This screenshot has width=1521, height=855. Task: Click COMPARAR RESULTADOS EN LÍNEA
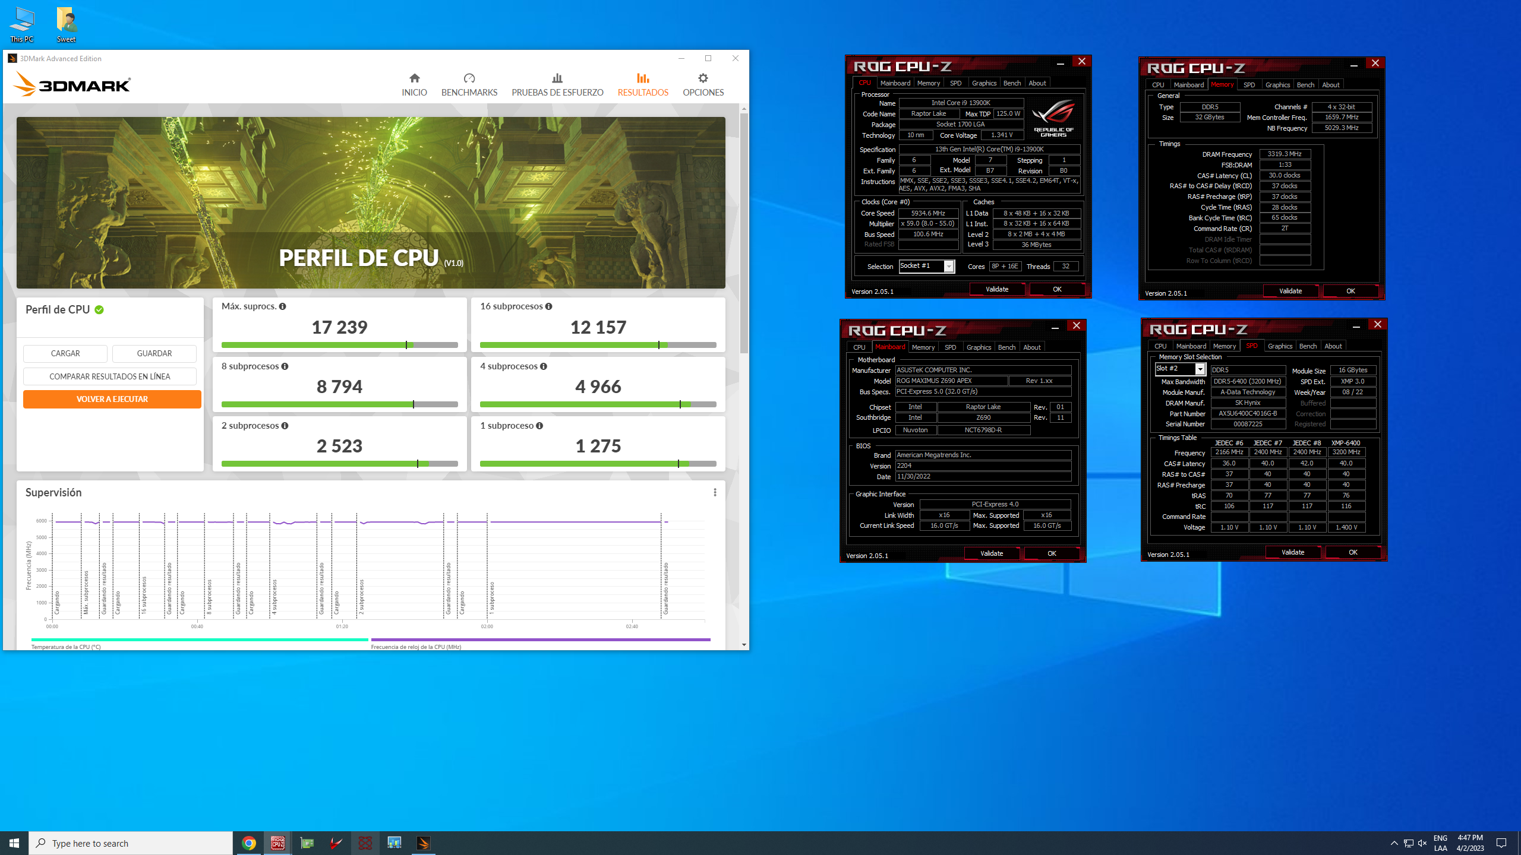pyautogui.click(x=110, y=376)
